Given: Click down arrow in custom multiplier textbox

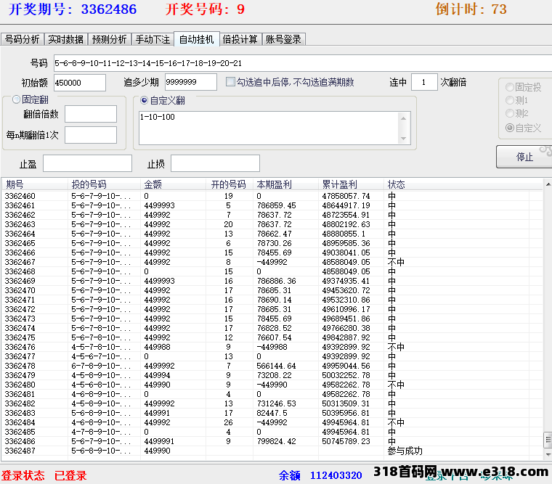Looking at the screenshot, I should pos(405,138).
